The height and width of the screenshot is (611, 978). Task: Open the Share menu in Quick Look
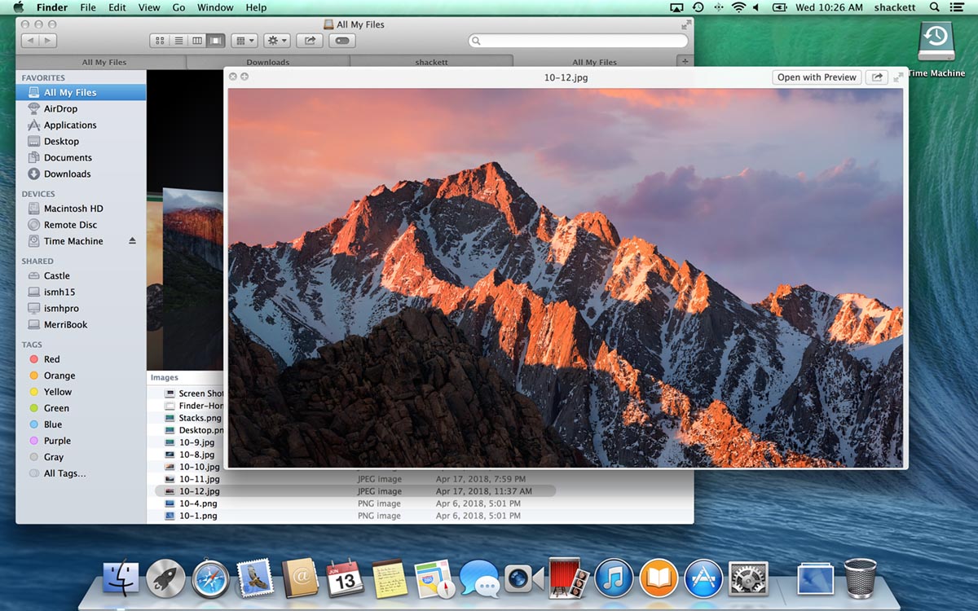click(876, 77)
